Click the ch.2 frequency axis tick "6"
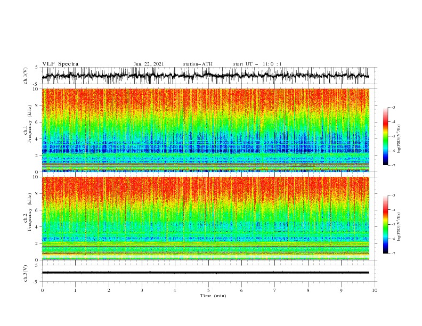This screenshot has height=326, width=422. point(37,210)
